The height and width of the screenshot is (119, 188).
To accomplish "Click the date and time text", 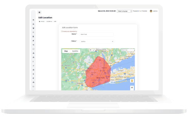I will pyautogui.click(x=107, y=11).
